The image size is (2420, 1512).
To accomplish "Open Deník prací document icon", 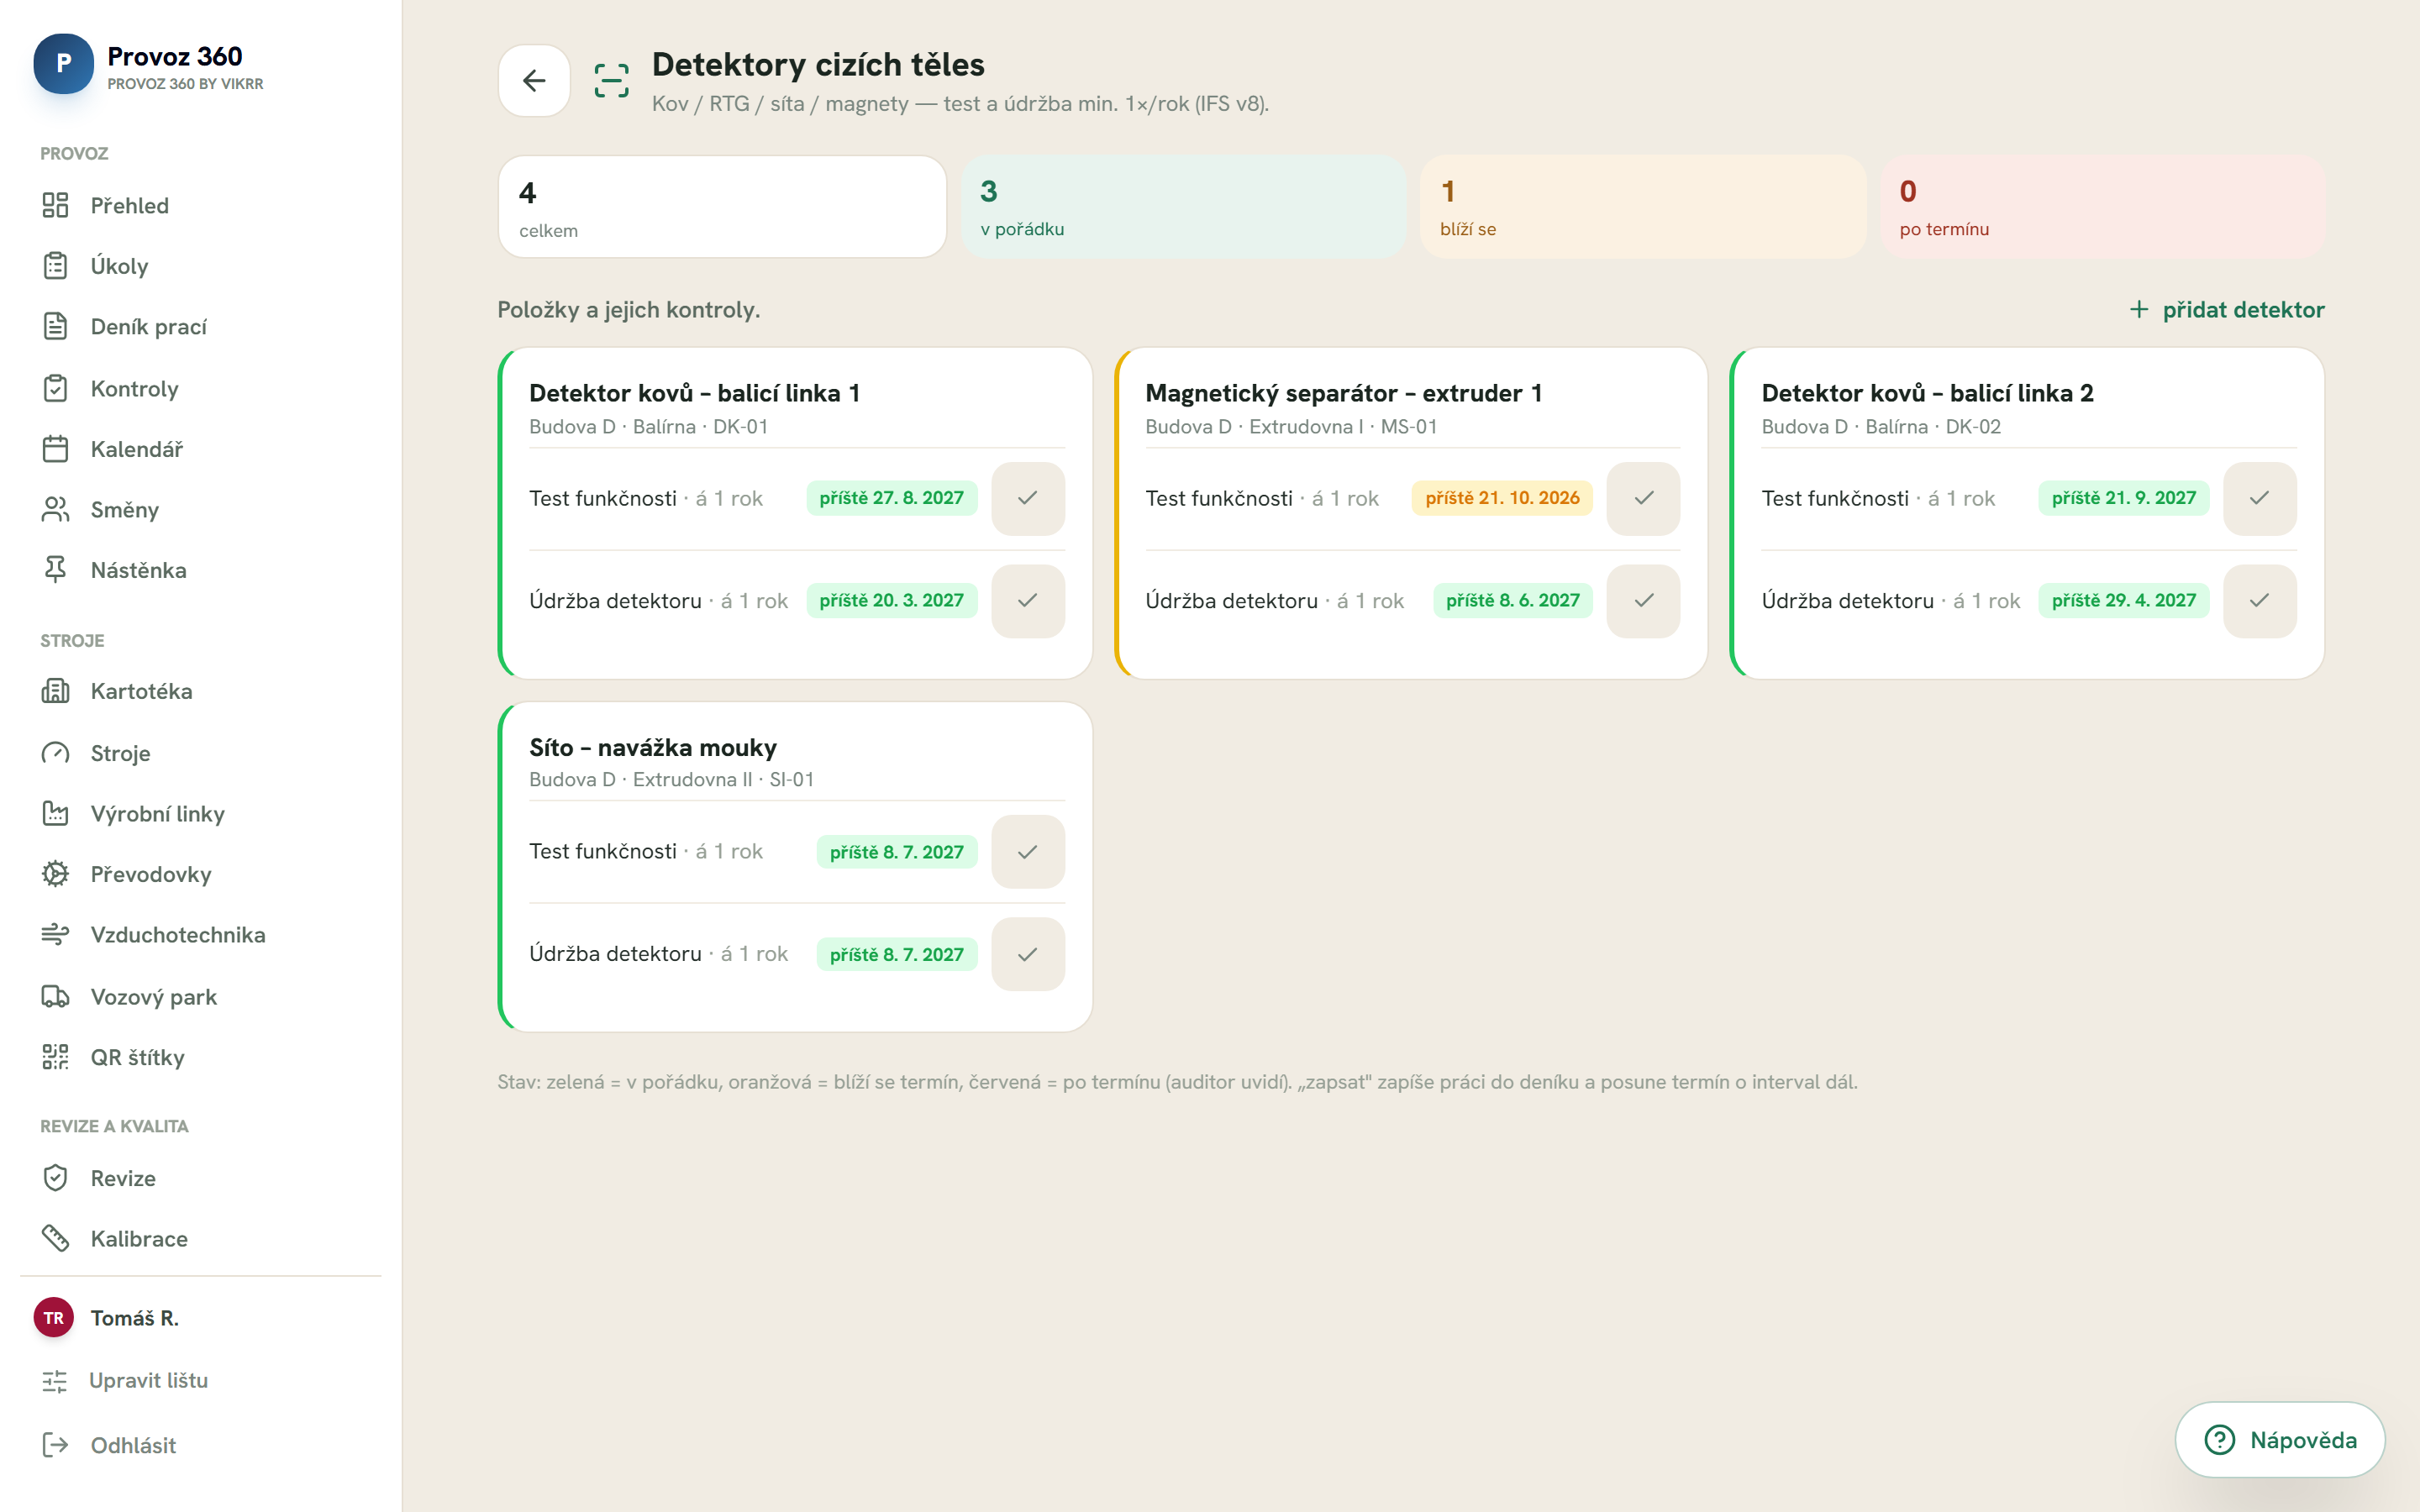I will (55, 327).
